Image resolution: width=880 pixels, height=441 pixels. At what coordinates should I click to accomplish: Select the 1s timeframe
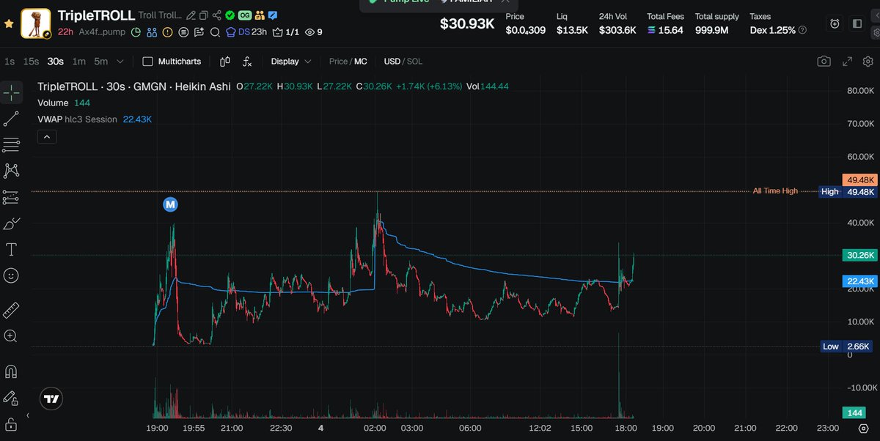(x=10, y=62)
